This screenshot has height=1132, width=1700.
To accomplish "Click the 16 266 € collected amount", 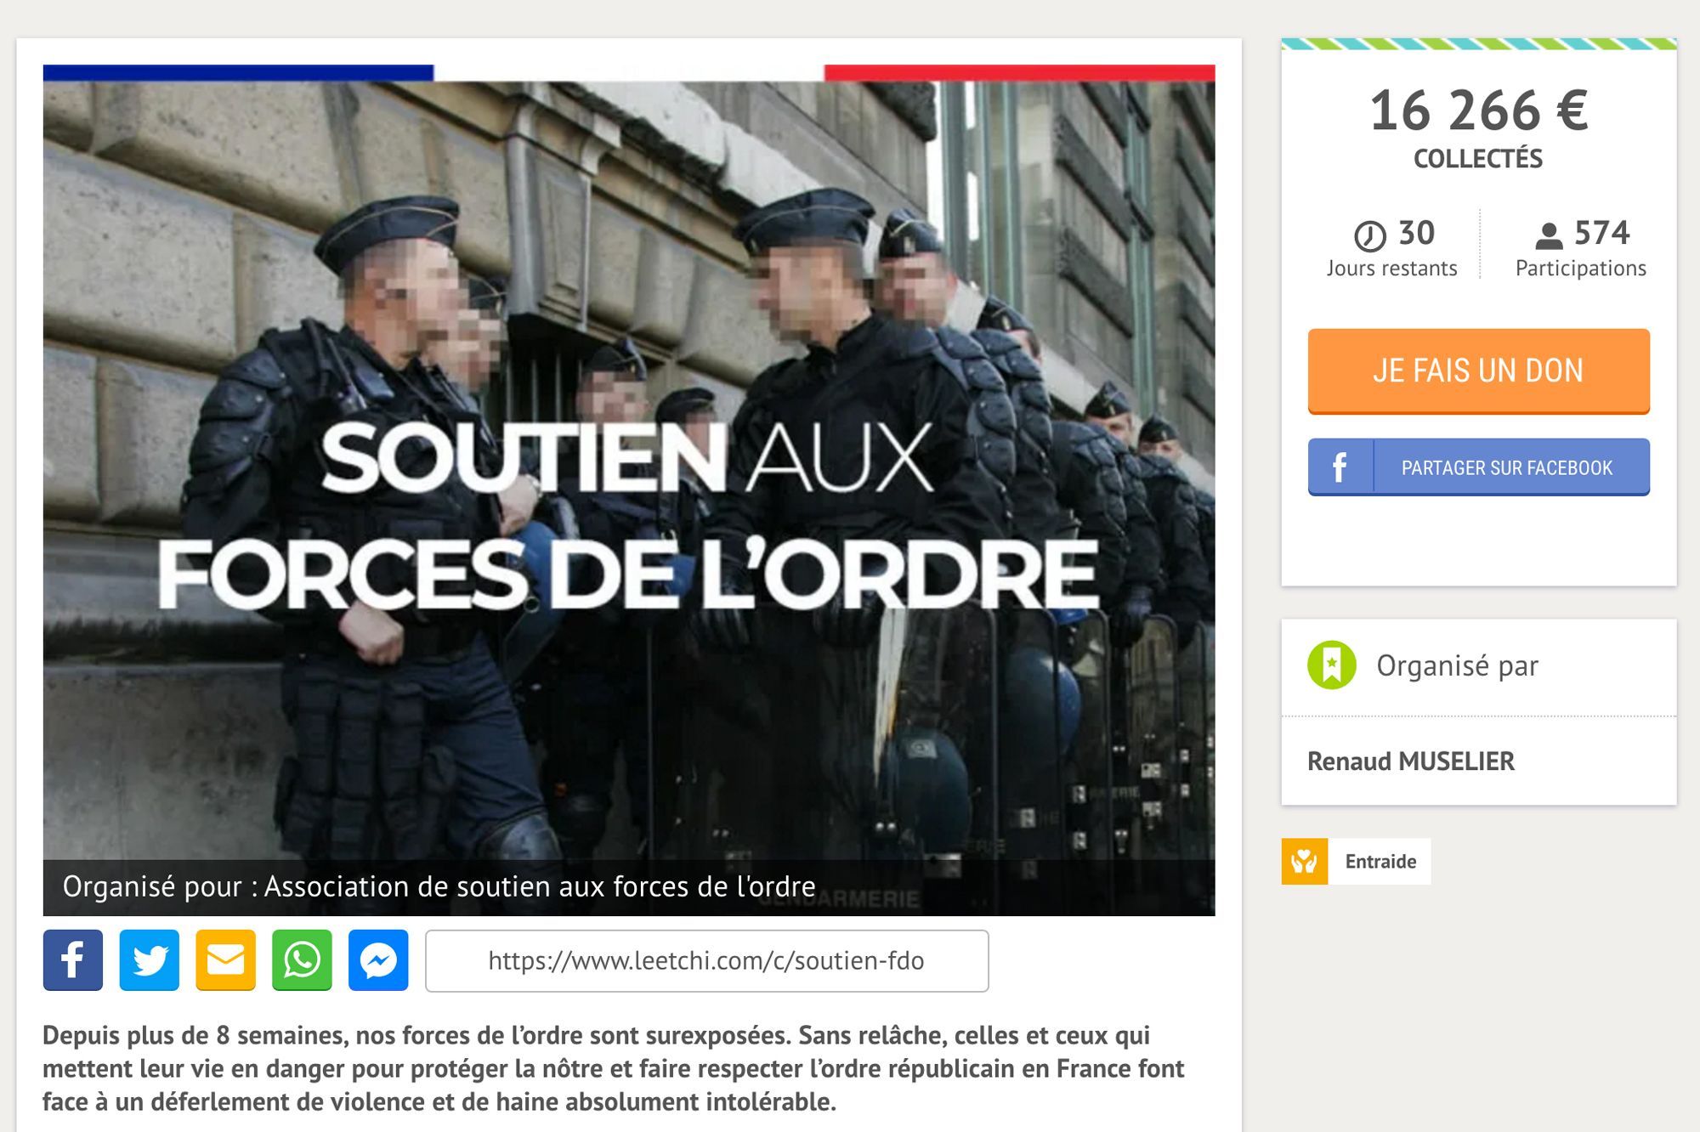I will [x=1479, y=111].
